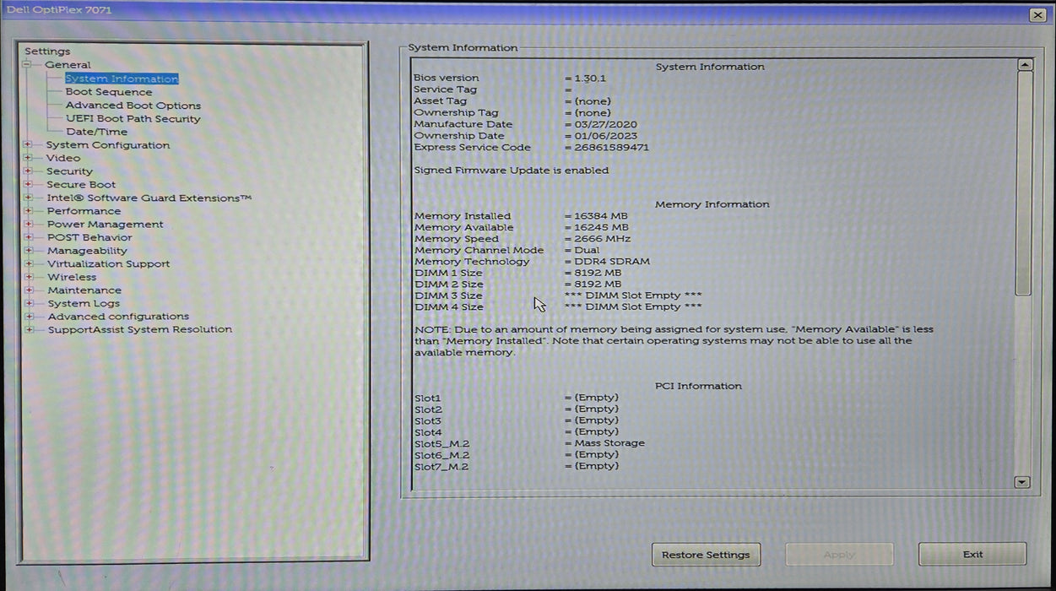Open Advanced Boot Options
The width and height of the screenshot is (1056, 591).
point(133,106)
